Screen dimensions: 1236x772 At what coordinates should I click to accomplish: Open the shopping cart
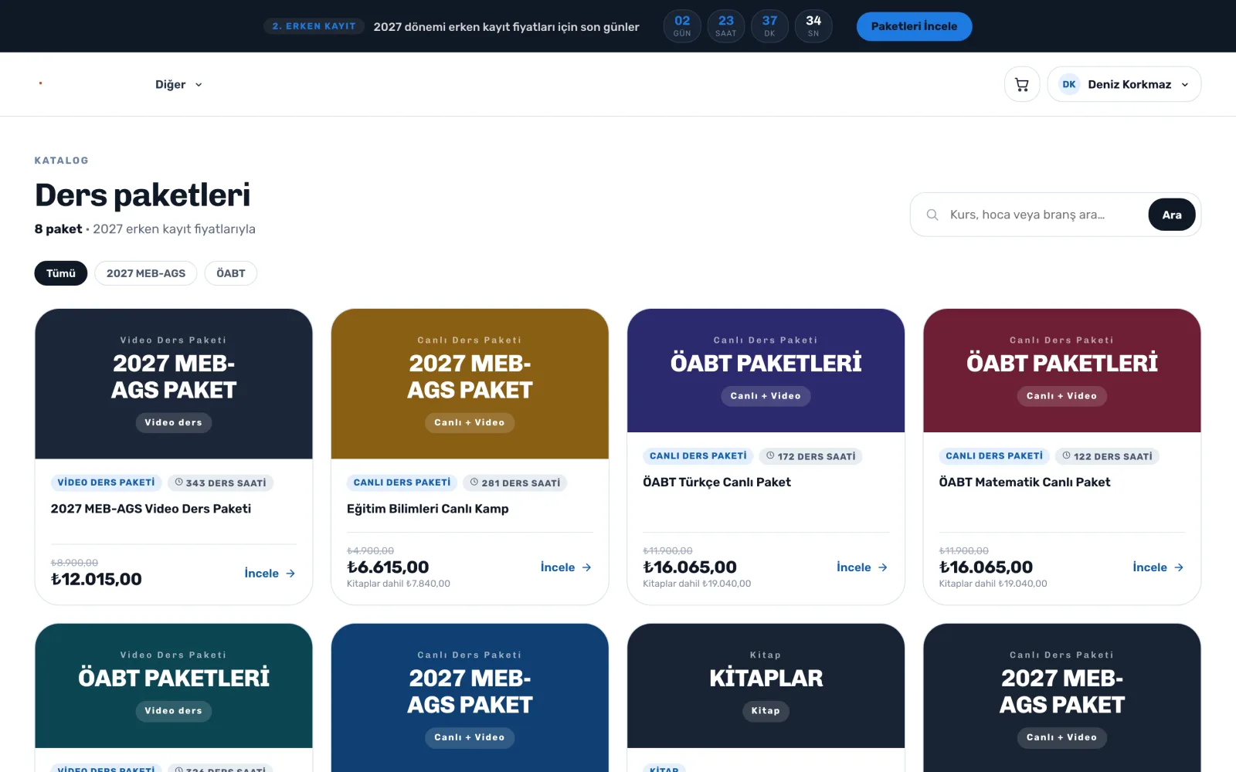pyautogui.click(x=1021, y=84)
